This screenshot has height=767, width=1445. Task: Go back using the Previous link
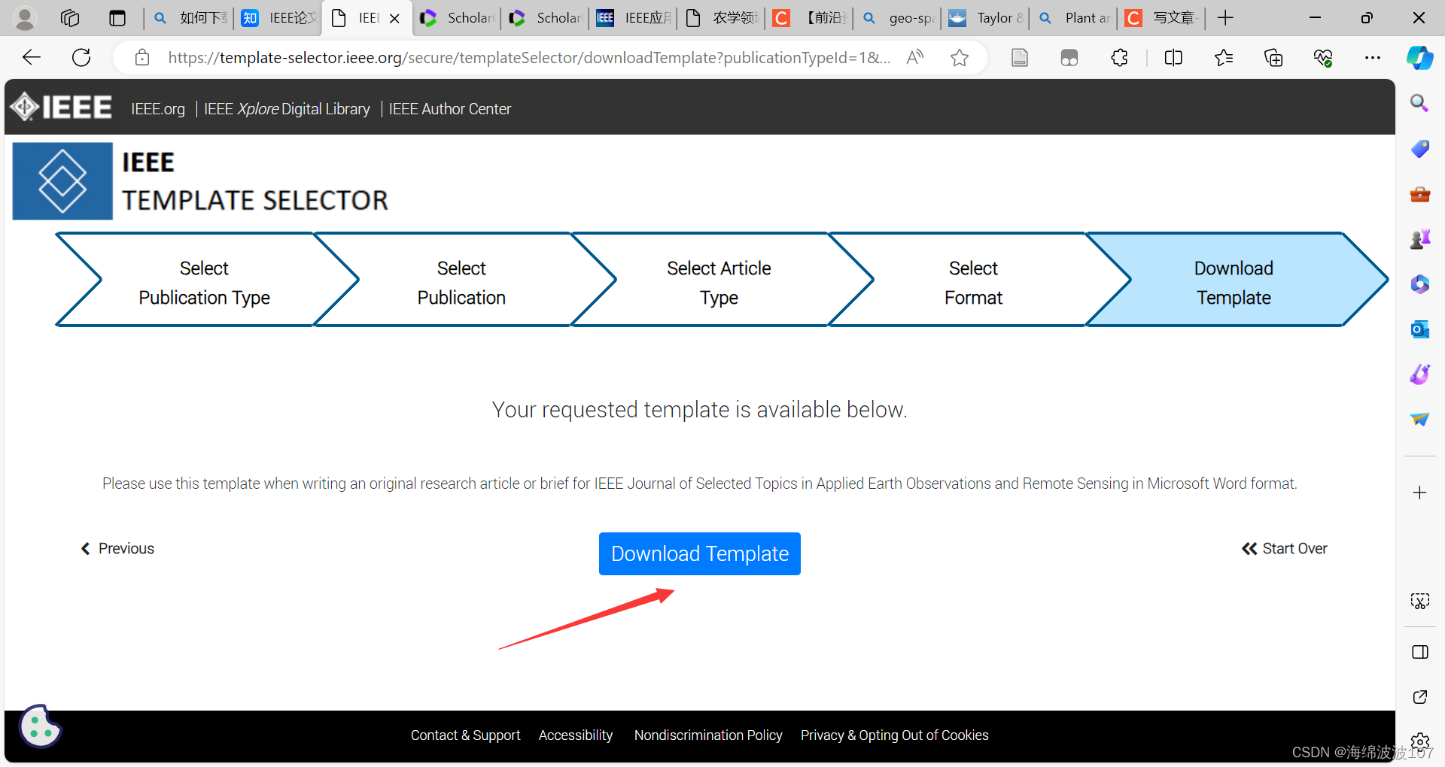coord(117,548)
